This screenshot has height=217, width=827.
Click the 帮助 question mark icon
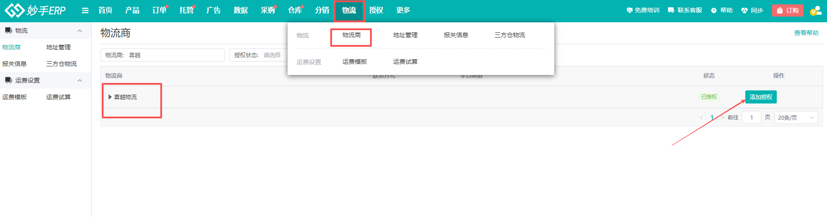tap(714, 10)
